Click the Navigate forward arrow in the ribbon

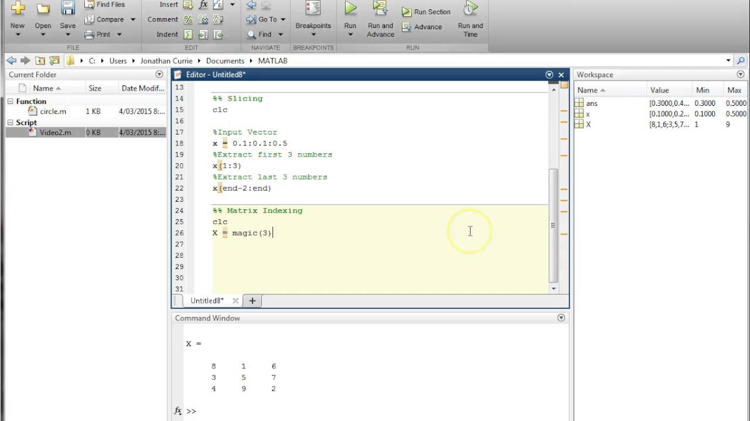click(x=266, y=5)
